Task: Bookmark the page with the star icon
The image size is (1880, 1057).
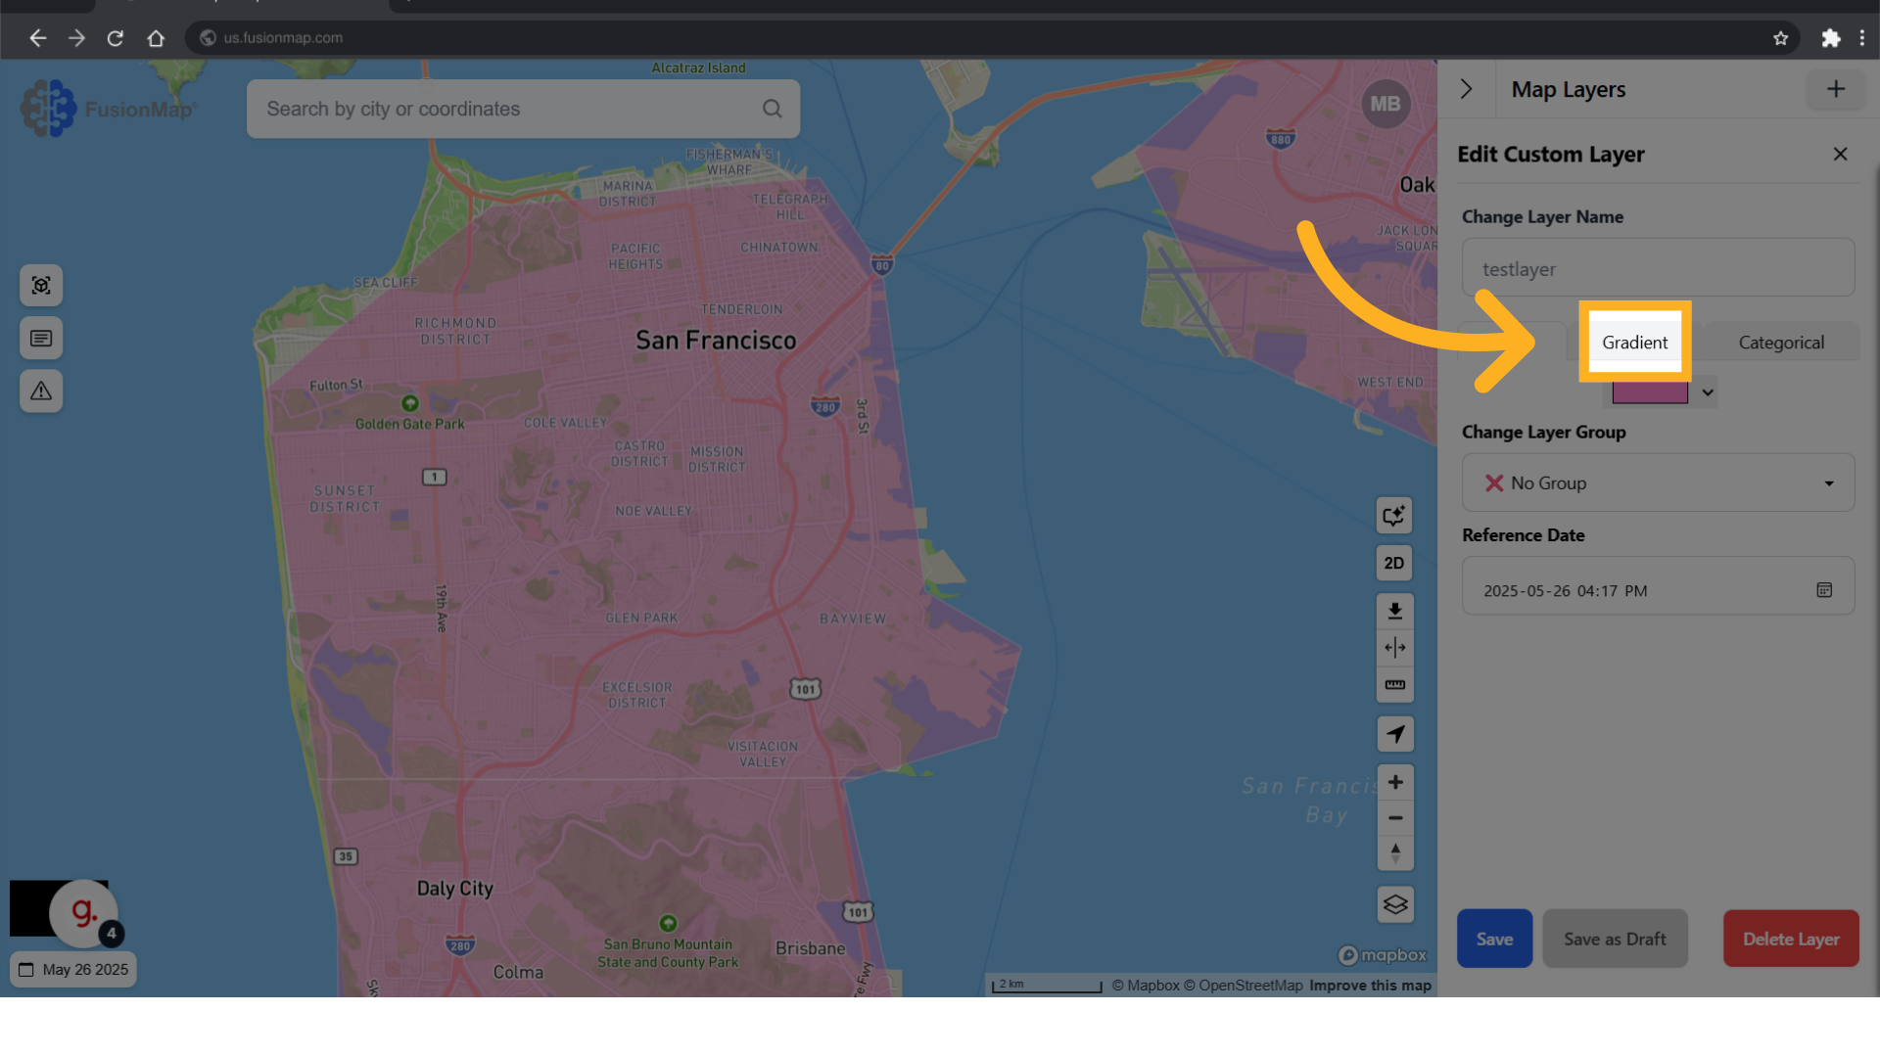Action: [x=1780, y=38]
